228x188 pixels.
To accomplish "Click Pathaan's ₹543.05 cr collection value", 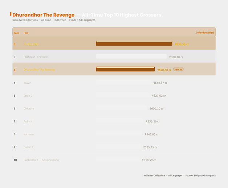I will coord(151,134).
